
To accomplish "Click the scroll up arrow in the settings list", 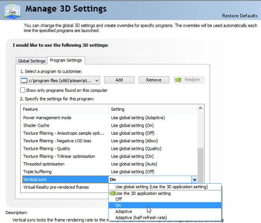I will [200, 108].
